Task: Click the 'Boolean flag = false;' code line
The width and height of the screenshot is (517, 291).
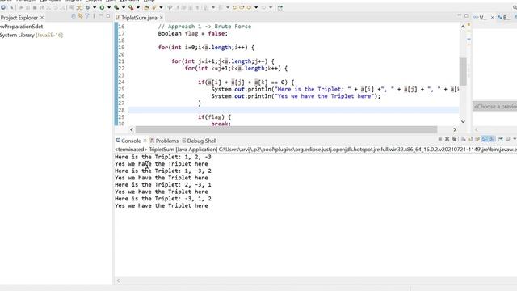Action: [x=192, y=33]
